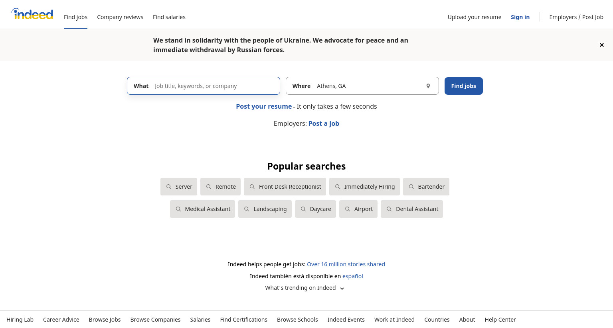Image resolution: width=613 pixels, height=328 pixels.
Task: Open Find salaries tab
Action: coord(169,17)
